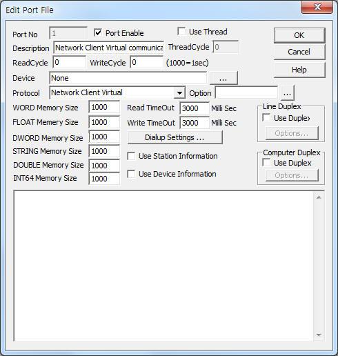Open Dialup Settings
The width and height of the screenshot is (338, 356).
[175, 137]
